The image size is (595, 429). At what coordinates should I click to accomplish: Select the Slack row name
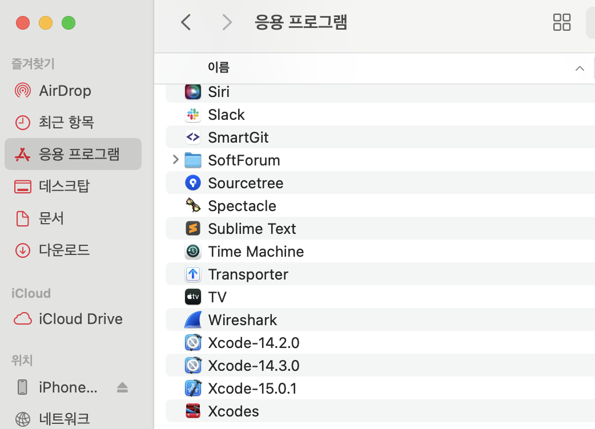pyautogui.click(x=226, y=115)
